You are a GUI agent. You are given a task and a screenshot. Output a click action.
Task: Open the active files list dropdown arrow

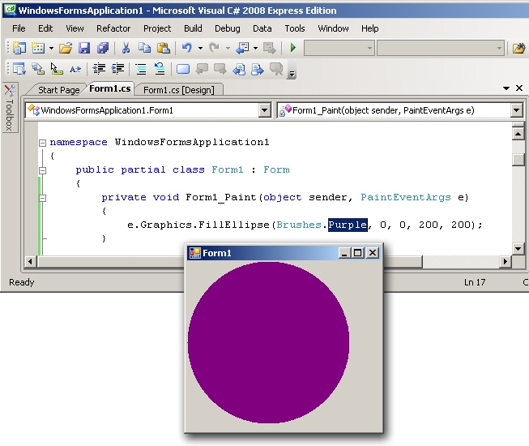click(x=506, y=88)
